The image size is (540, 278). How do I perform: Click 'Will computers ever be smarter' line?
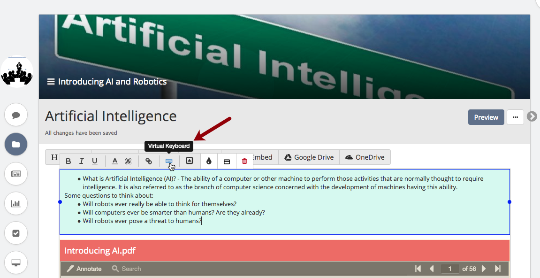tap(174, 212)
